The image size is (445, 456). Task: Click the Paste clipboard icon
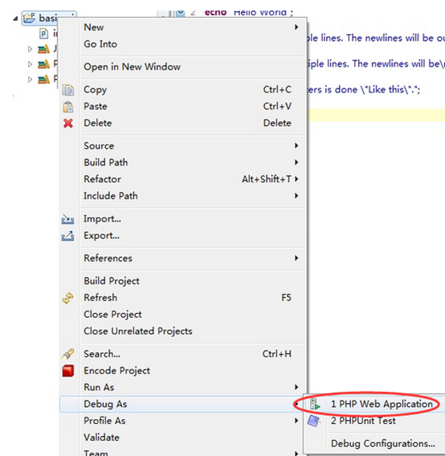pos(68,107)
